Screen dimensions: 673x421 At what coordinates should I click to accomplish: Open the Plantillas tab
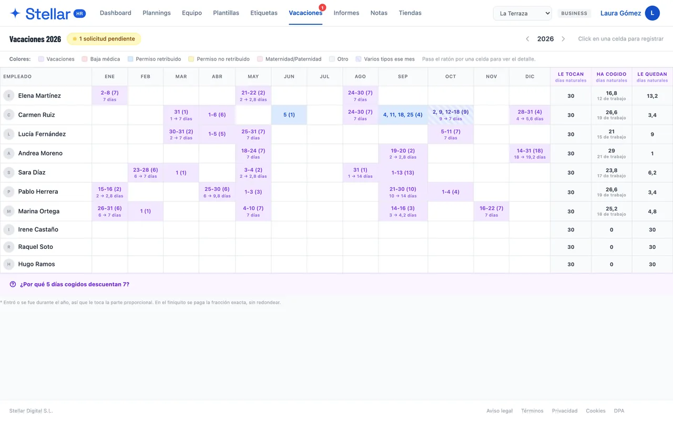click(x=226, y=13)
